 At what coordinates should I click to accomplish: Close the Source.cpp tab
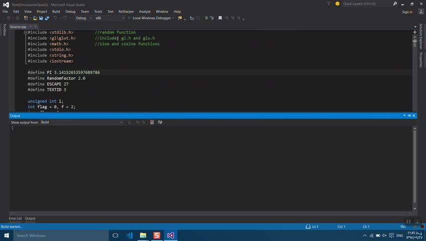[x=35, y=27]
